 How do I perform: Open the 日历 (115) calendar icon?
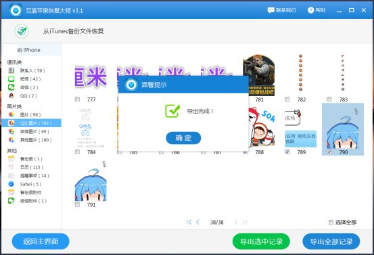pos(11,167)
